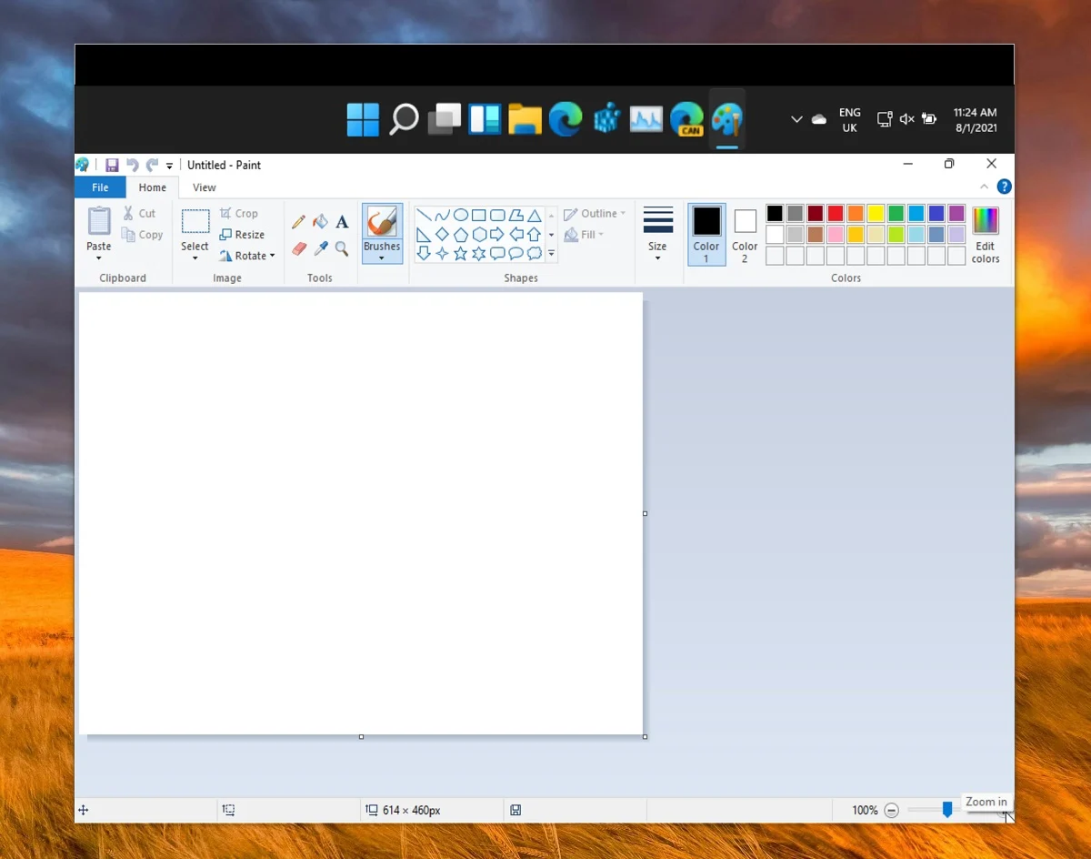This screenshot has width=1091, height=859.
Task: Select the Pencil tool
Action: [298, 222]
